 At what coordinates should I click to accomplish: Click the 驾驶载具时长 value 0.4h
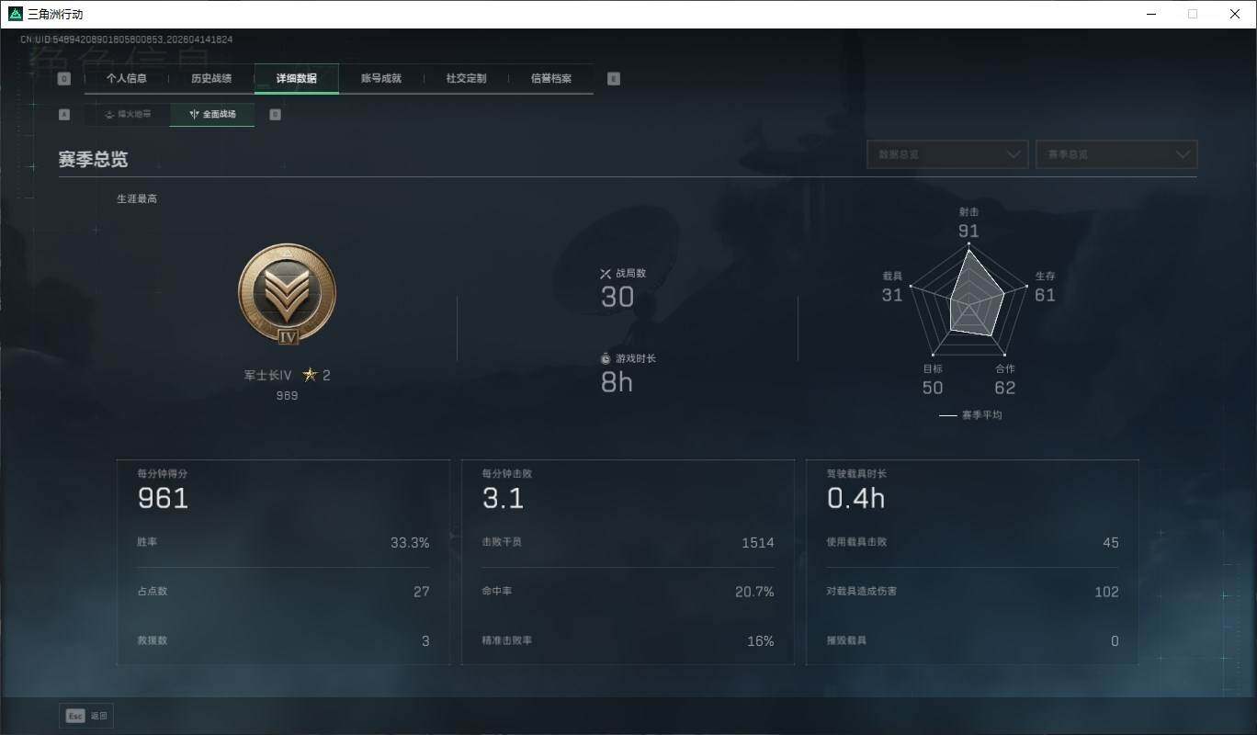(x=855, y=498)
